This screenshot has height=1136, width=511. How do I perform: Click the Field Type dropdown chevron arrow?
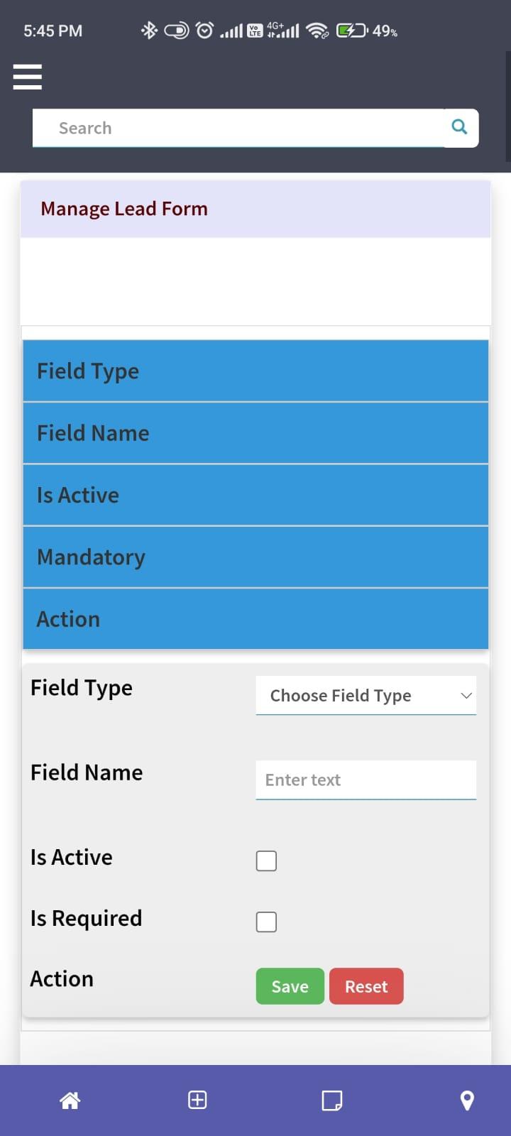[x=466, y=696]
